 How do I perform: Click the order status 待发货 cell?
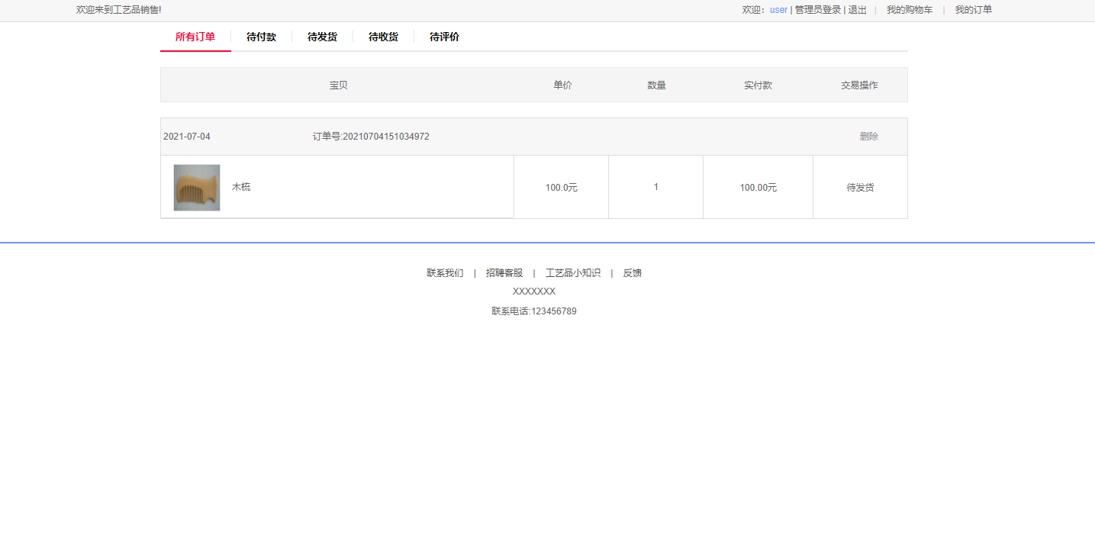(860, 186)
